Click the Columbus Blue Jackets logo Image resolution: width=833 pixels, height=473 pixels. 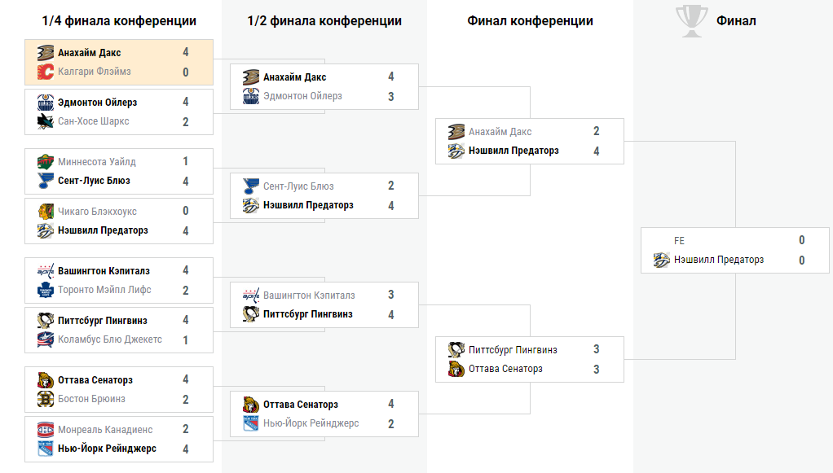click(45, 339)
